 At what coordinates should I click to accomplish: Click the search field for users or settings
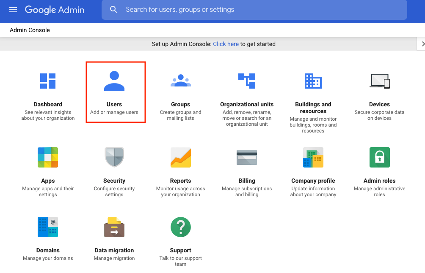click(254, 10)
